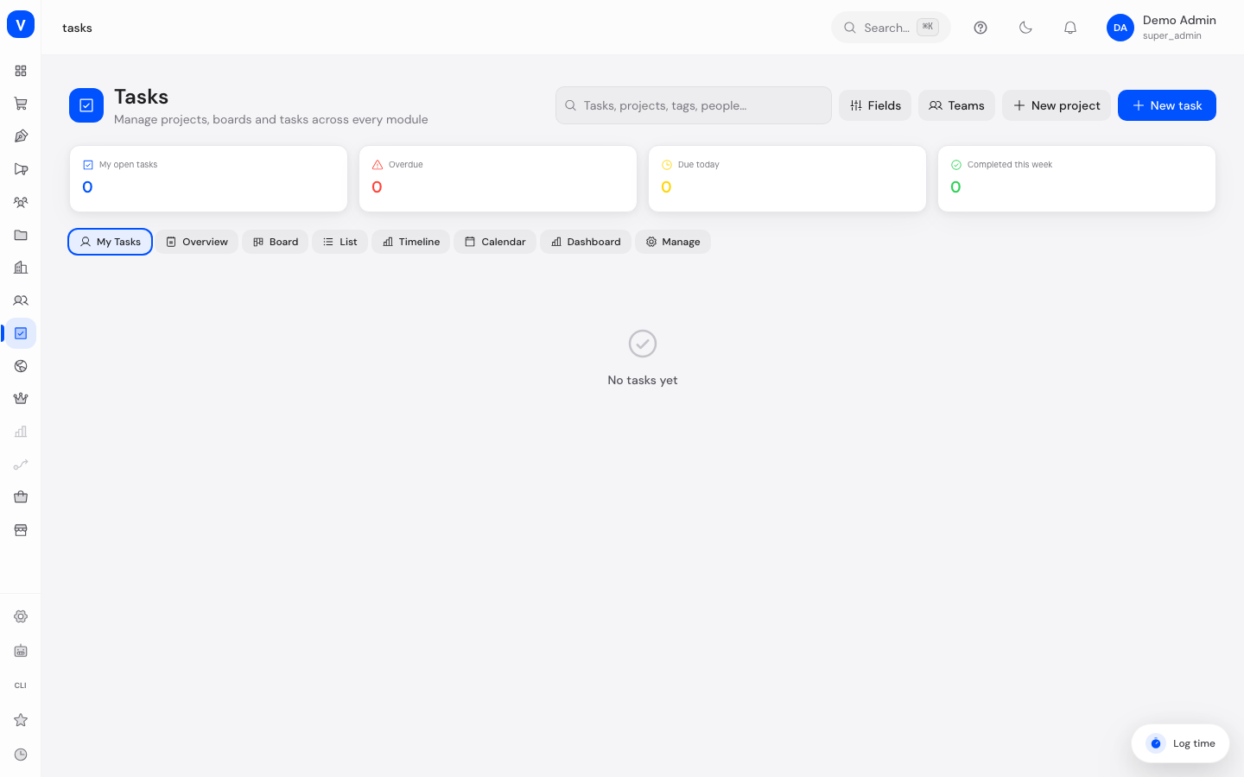
Task: Click the Completed this week card
Action: click(1076, 179)
